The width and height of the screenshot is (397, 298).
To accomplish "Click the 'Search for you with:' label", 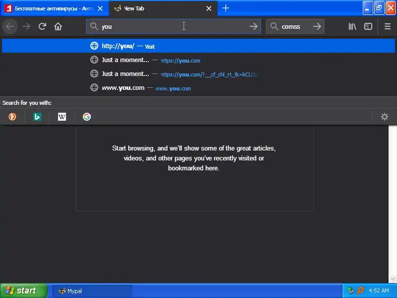I will pyautogui.click(x=27, y=103).
